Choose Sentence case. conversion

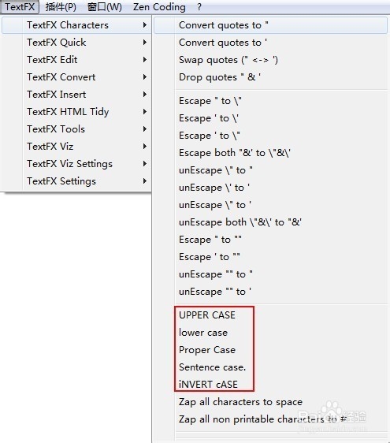tap(271, 367)
